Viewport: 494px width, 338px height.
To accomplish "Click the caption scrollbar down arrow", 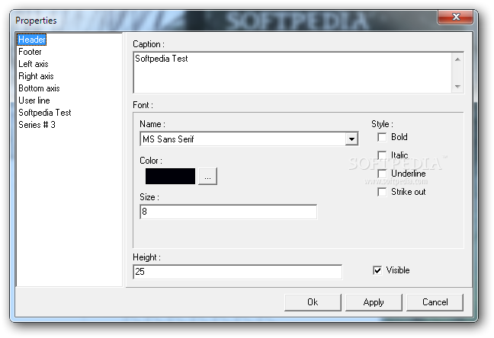I will coord(457,86).
